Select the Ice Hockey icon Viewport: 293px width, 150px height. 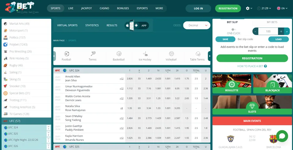click(145, 54)
